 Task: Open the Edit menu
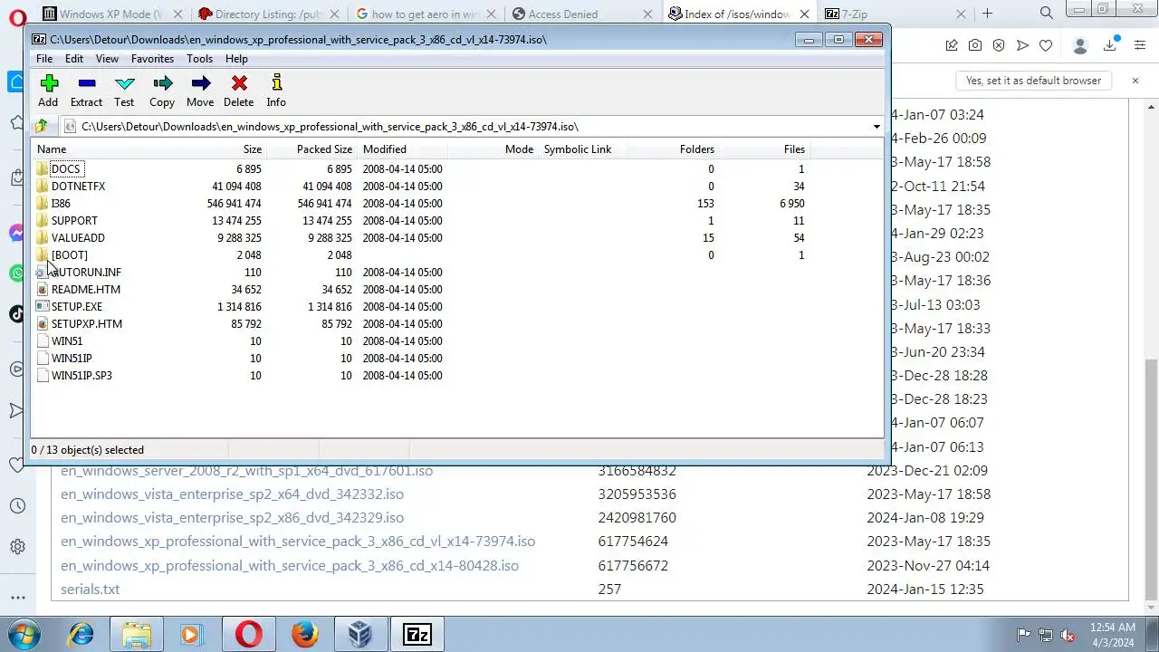pyautogui.click(x=74, y=59)
